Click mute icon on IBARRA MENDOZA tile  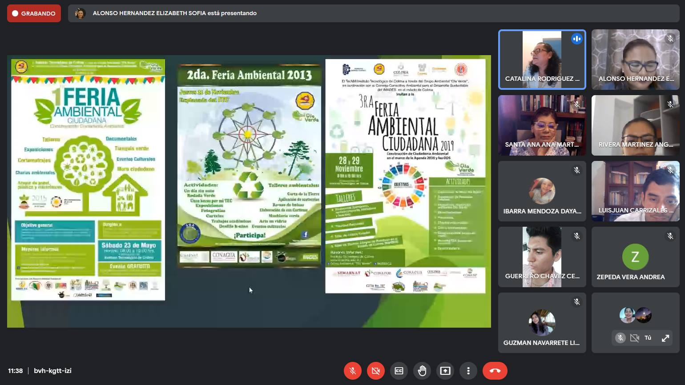click(x=577, y=170)
